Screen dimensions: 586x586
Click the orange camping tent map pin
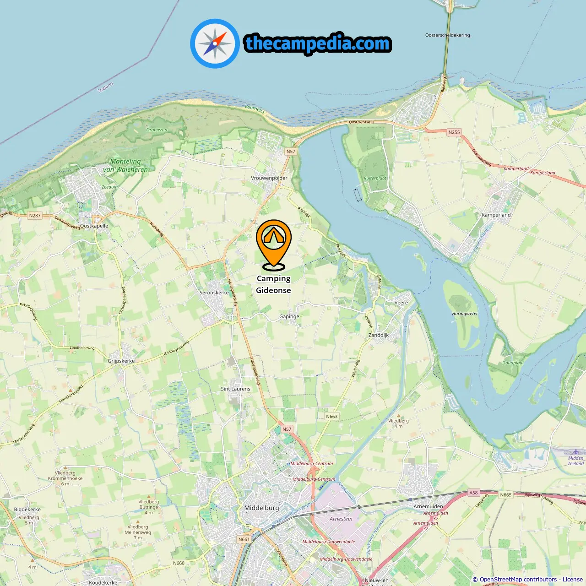pyautogui.click(x=274, y=245)
